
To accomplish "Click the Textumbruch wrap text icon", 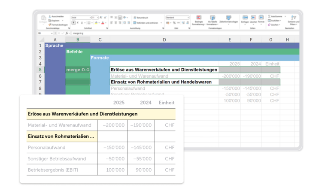I will tap(134, 18).
